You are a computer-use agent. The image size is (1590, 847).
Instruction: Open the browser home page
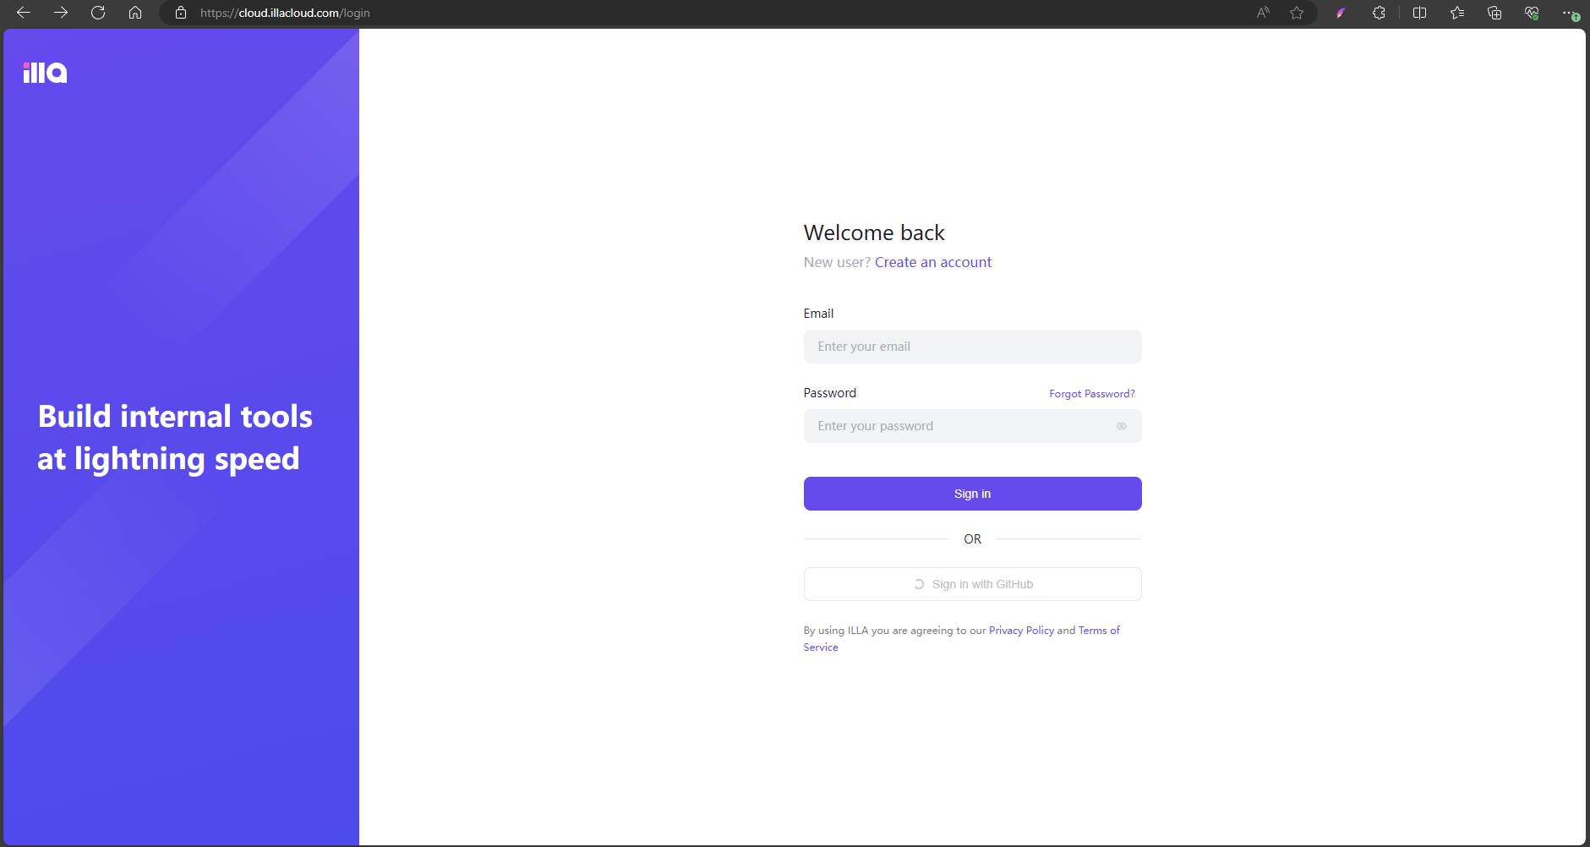(x=135, y=13)
